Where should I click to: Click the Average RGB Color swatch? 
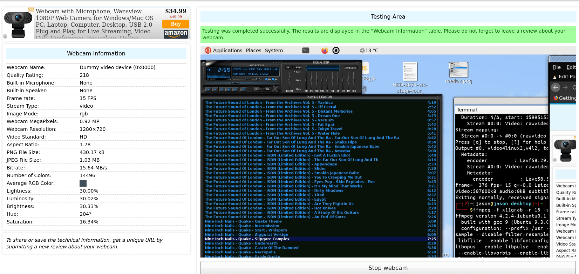coord(83,183)
